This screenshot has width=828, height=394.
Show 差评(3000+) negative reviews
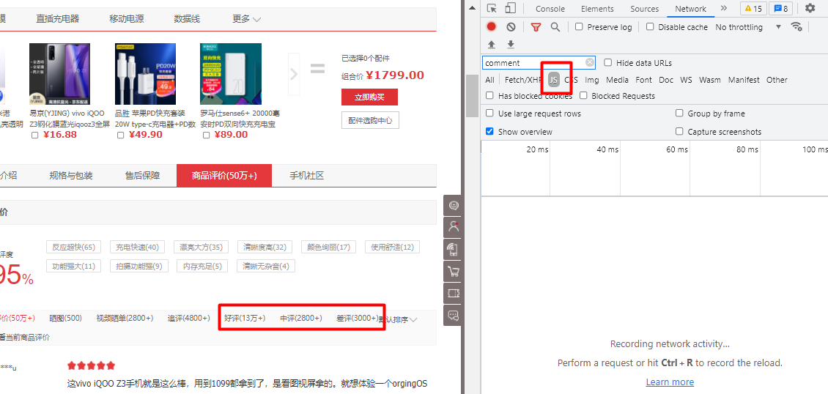tap(357, 318)
